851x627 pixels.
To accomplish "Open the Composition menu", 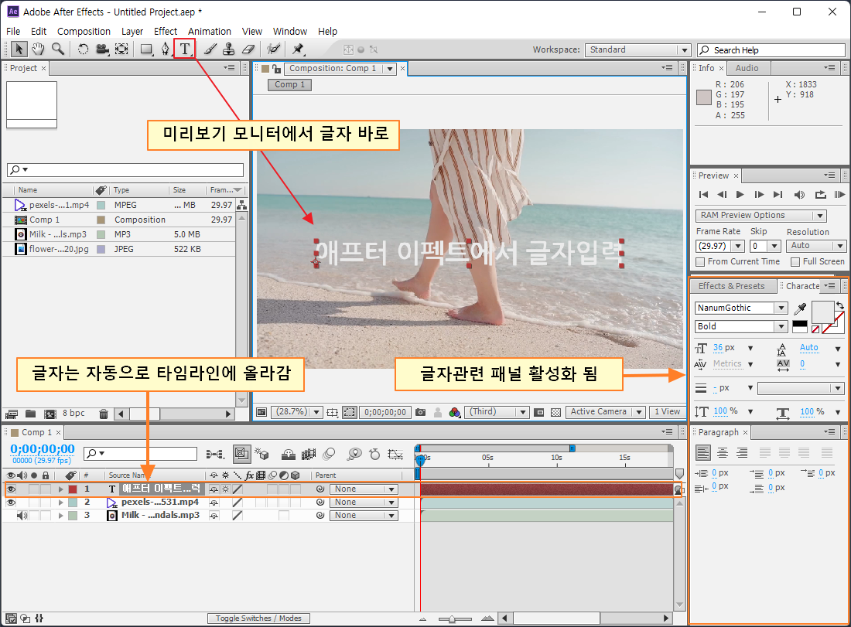I will [x=84, y=32].
